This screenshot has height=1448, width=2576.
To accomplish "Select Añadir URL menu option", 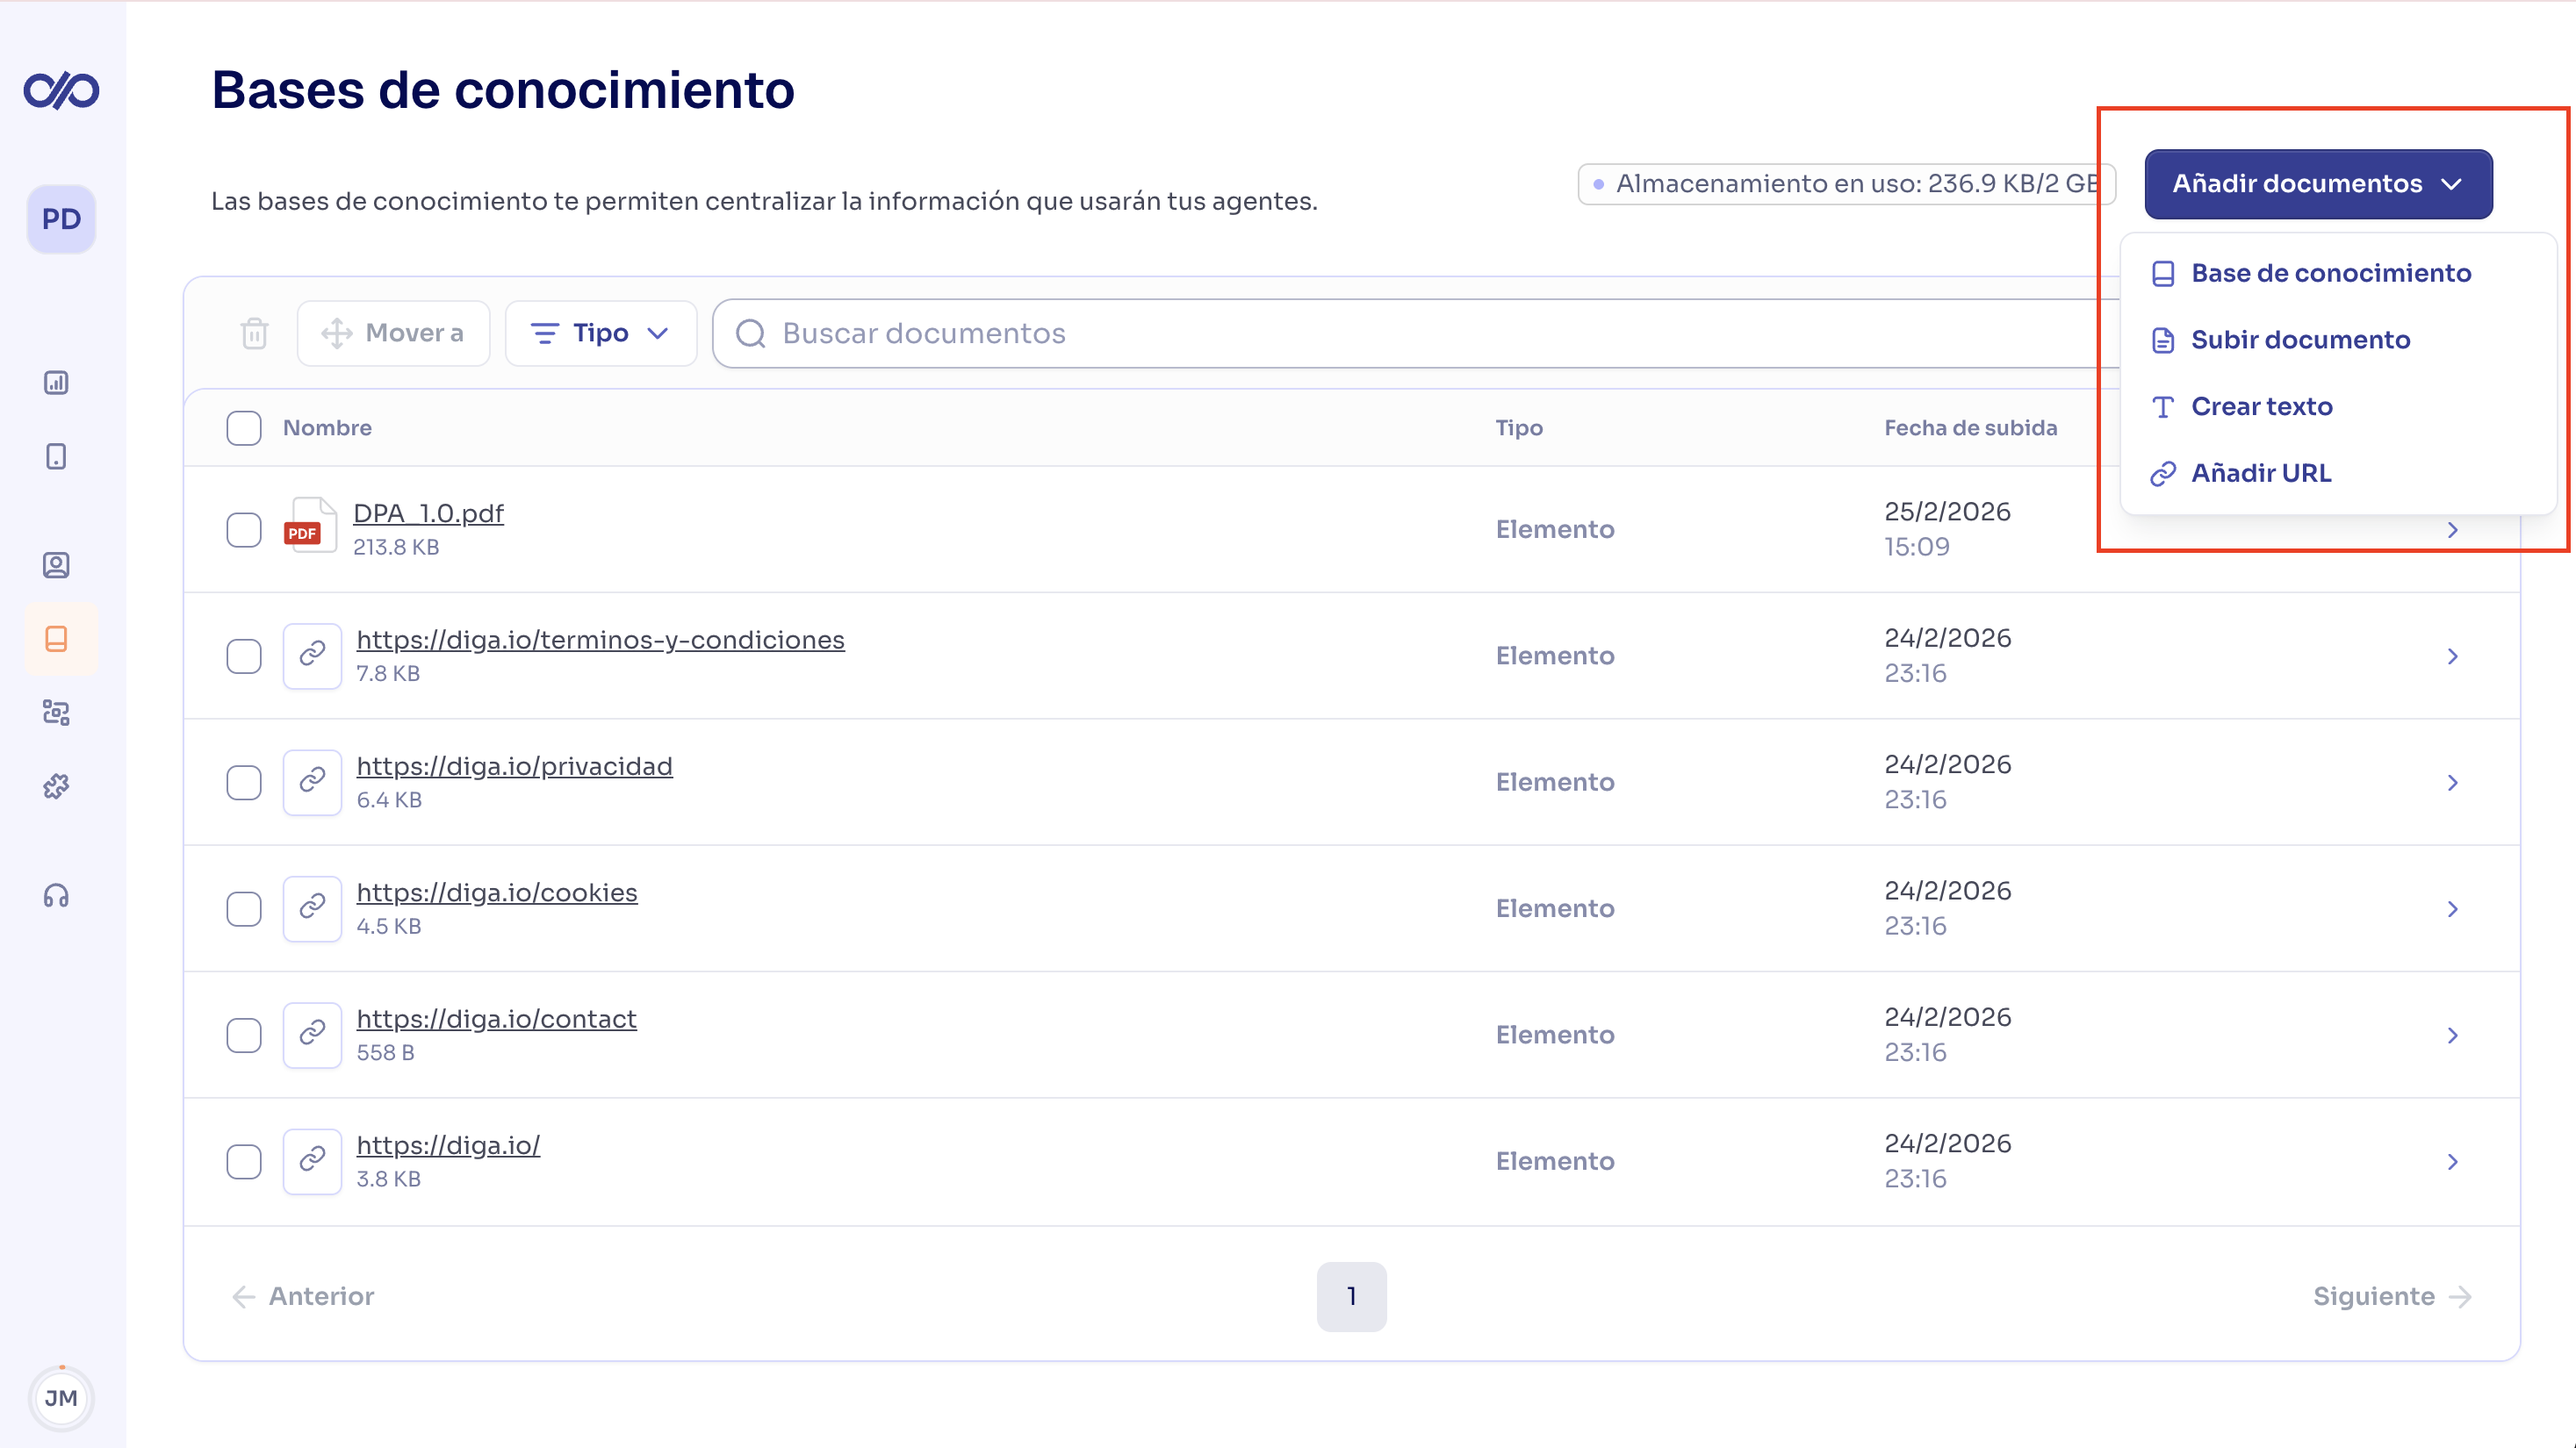I will pyautogui.click(x=2261, y=473).
